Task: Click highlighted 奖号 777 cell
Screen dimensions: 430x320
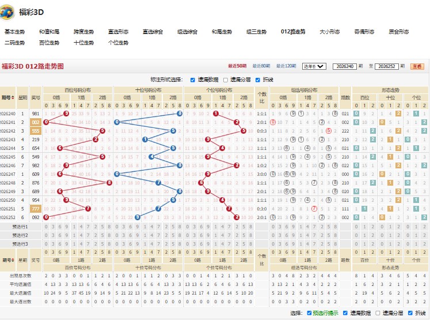Action: (36, 209)
